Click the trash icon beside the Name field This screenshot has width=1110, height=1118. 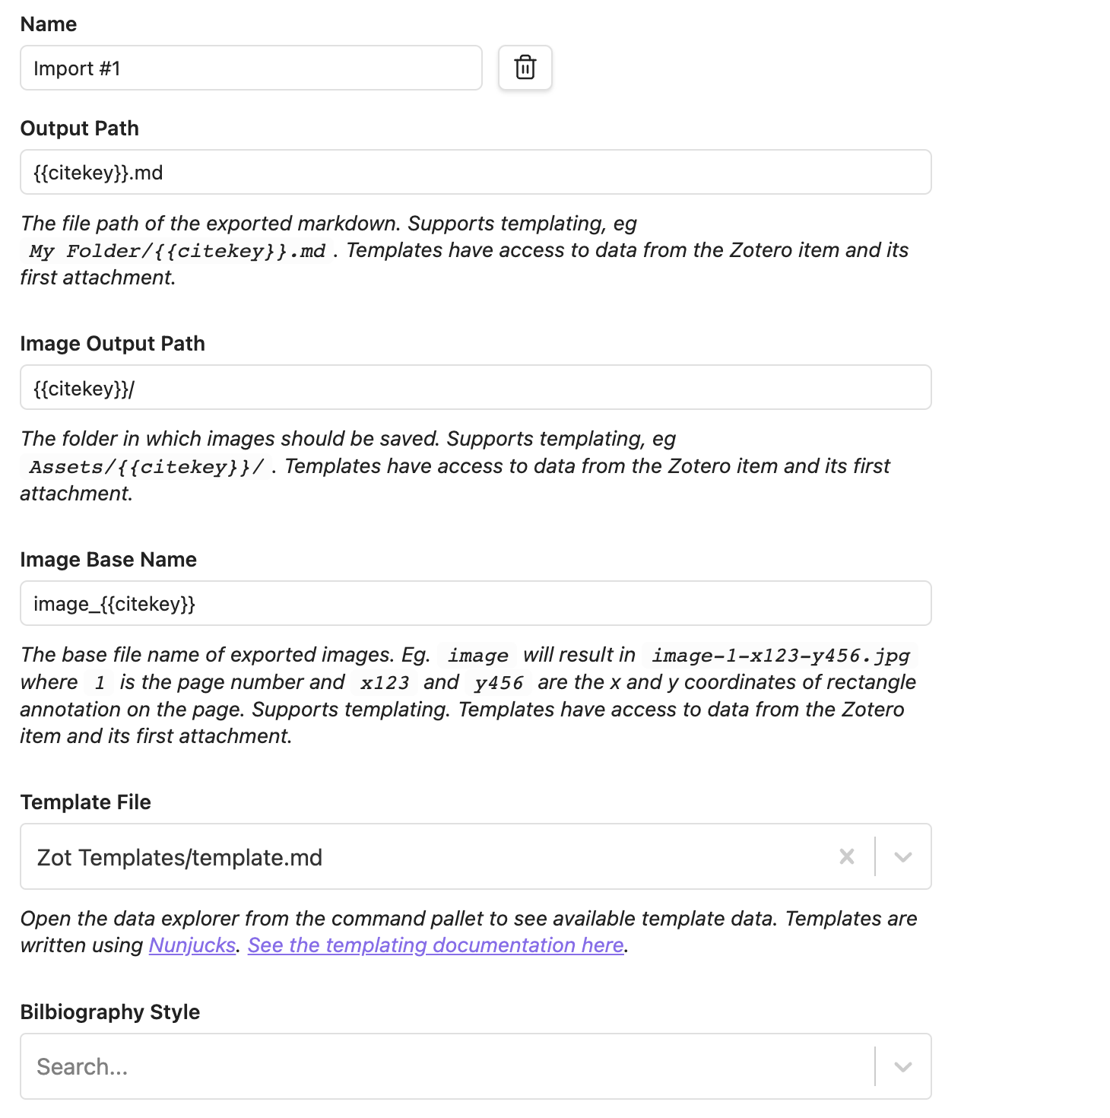click(x=525, y=68)
